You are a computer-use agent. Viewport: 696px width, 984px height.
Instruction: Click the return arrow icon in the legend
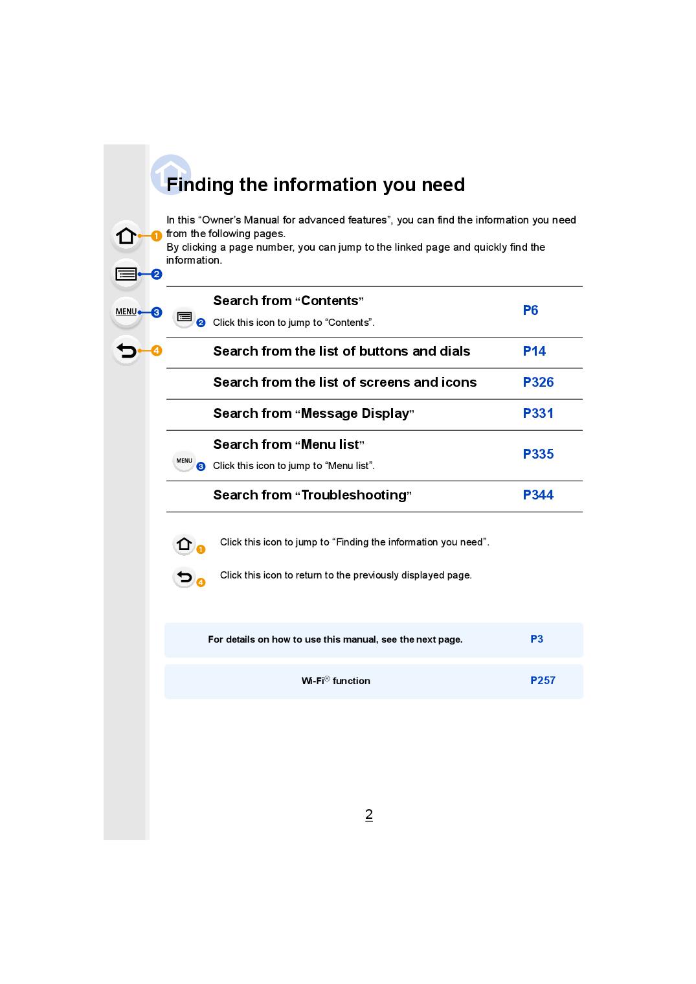pos(185,577)
